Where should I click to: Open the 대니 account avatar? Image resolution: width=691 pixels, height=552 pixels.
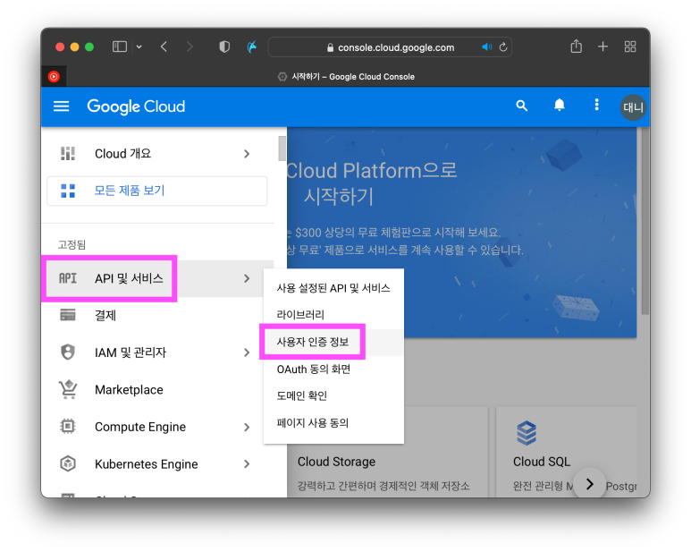[633, 107]
